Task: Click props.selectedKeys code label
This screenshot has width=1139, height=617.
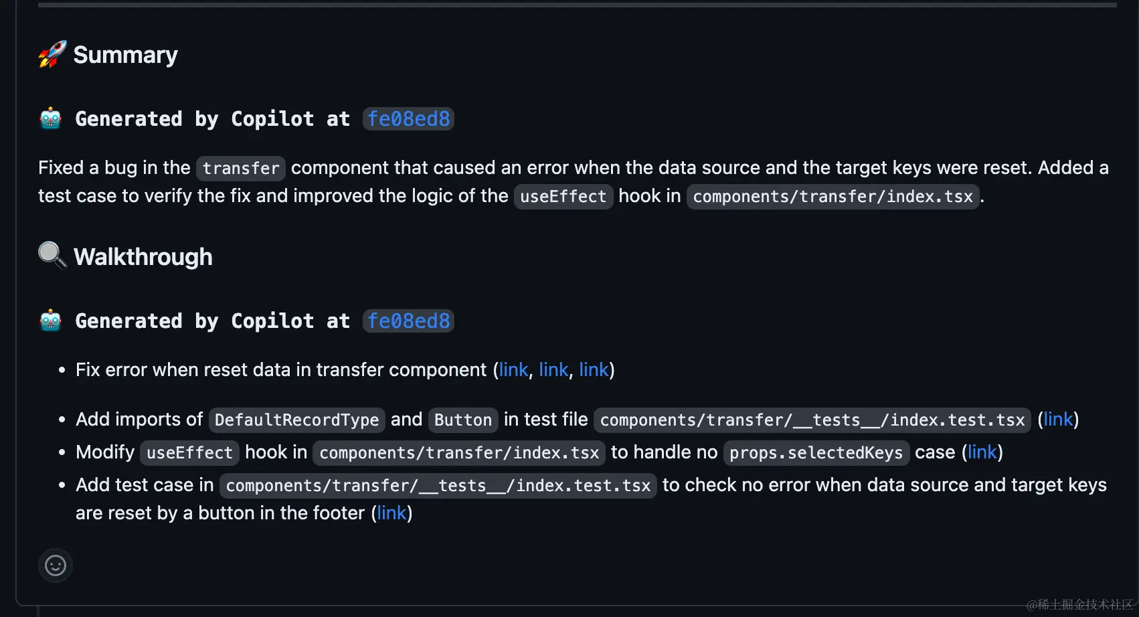Action: pos(816,452)
